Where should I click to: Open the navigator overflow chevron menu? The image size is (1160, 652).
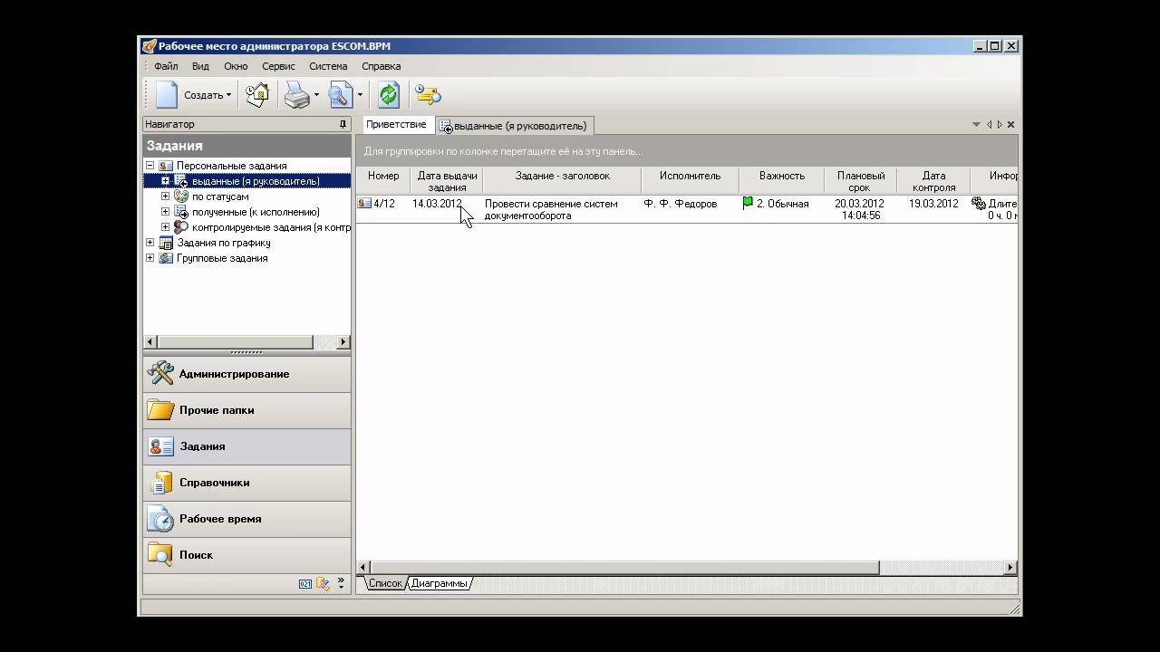pos(341,584)
